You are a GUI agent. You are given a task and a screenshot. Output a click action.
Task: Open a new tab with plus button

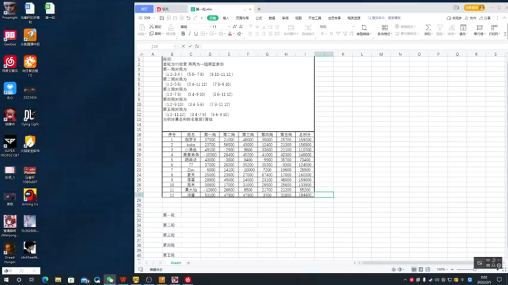point(259,9)
